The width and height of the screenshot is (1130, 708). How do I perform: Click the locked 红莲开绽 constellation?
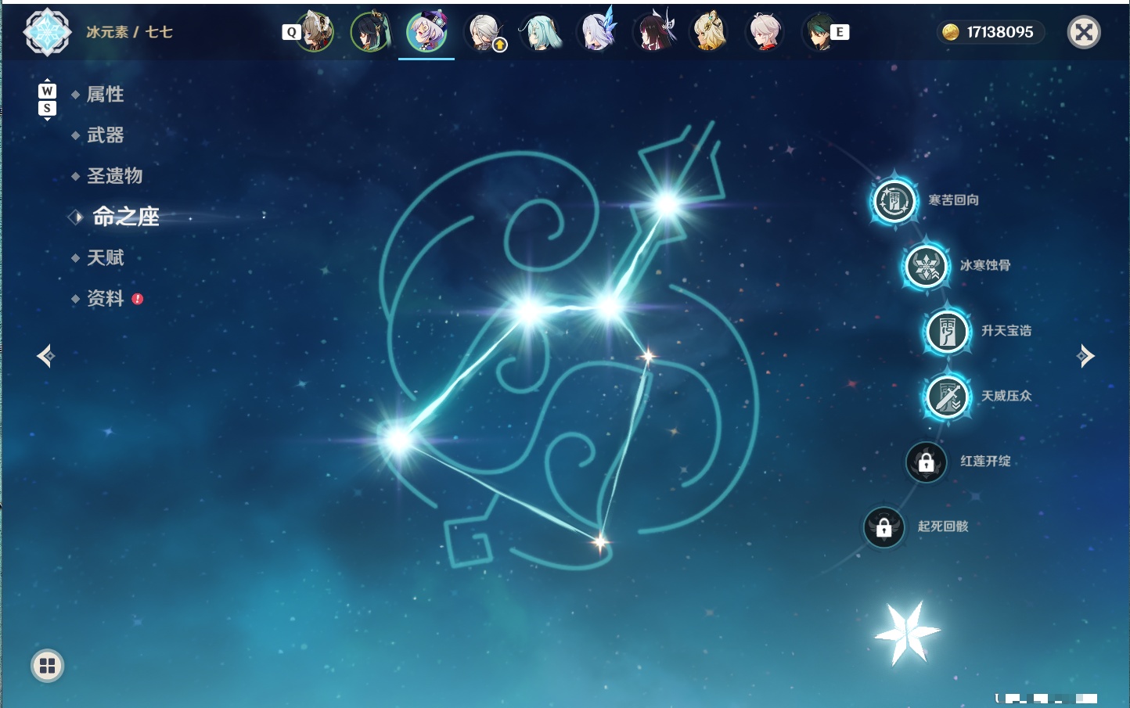[926, 462]
